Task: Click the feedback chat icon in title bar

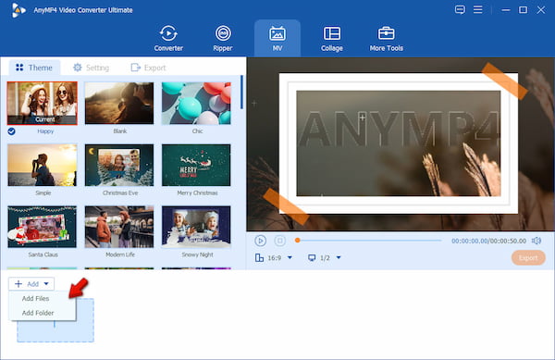Action: point(460,10)
